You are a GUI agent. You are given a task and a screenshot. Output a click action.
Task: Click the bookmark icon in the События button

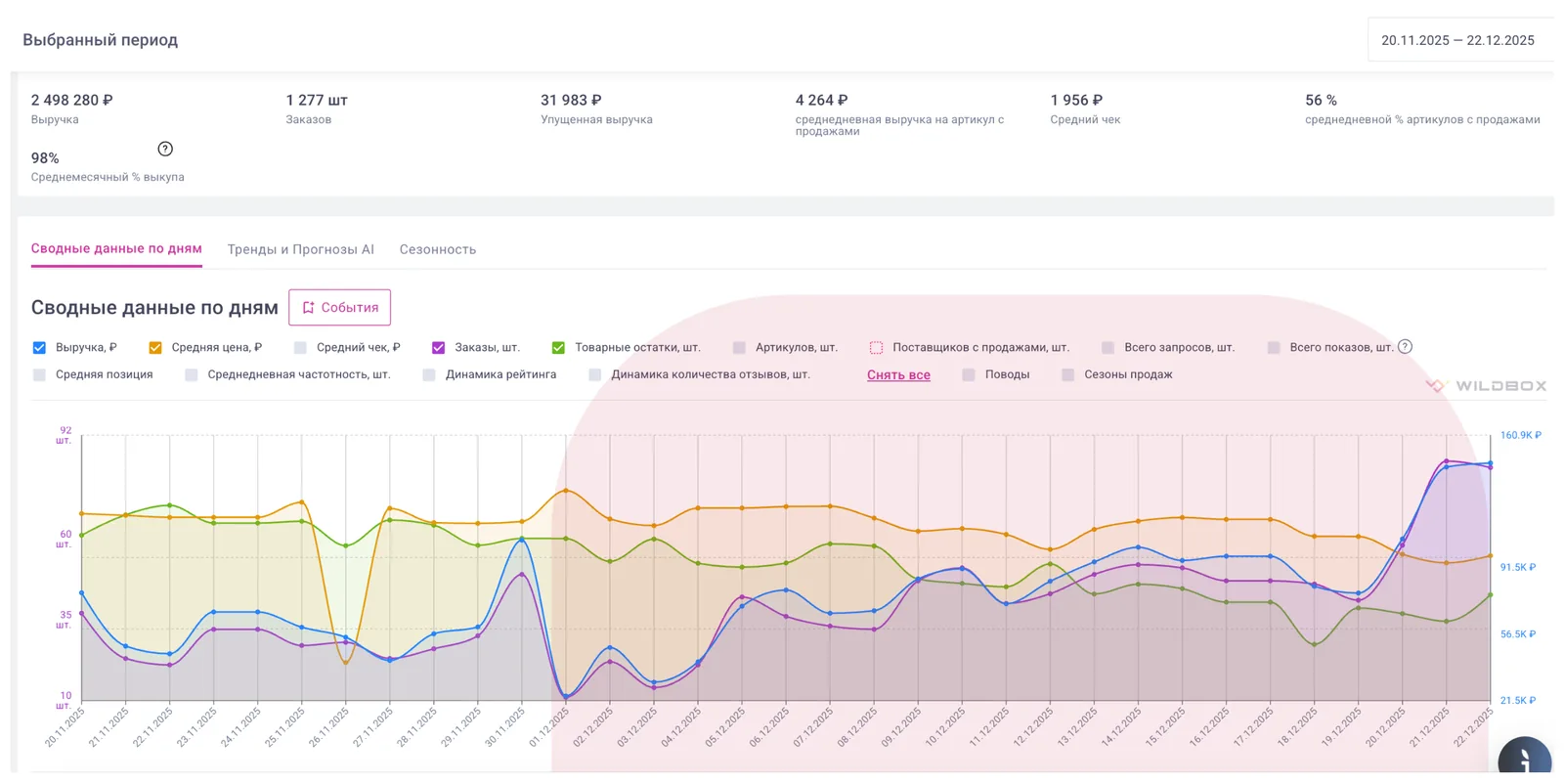pos(308,307)
